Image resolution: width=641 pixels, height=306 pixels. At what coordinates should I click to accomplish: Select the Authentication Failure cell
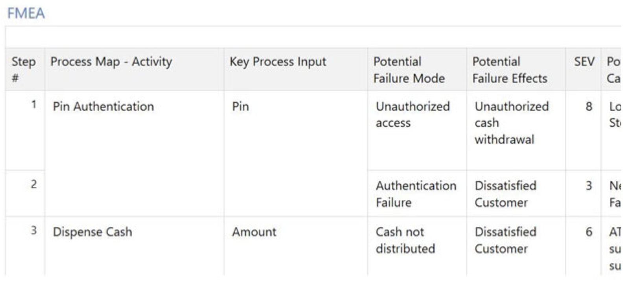point(416,194)
